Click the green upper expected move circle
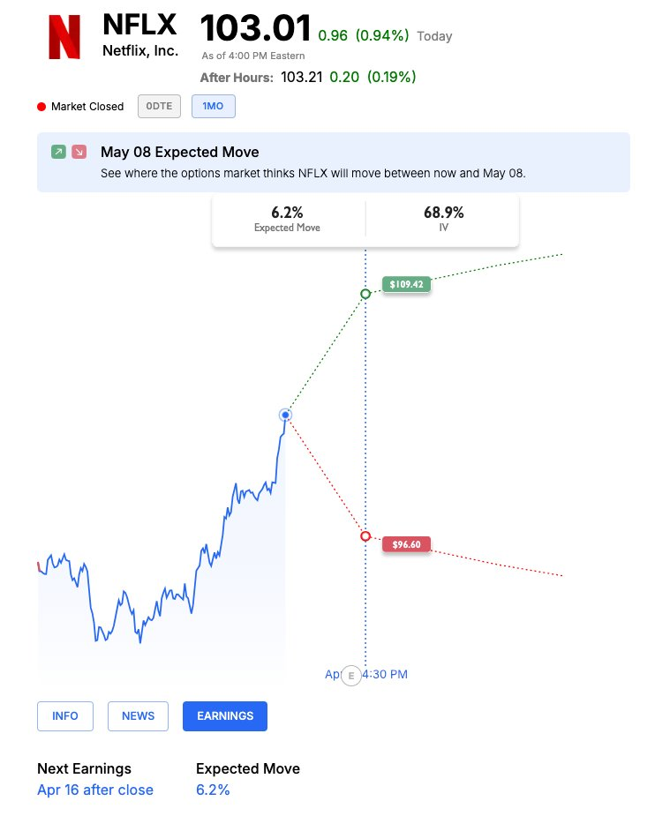This screenshot has height=816, width=655. 365,294
